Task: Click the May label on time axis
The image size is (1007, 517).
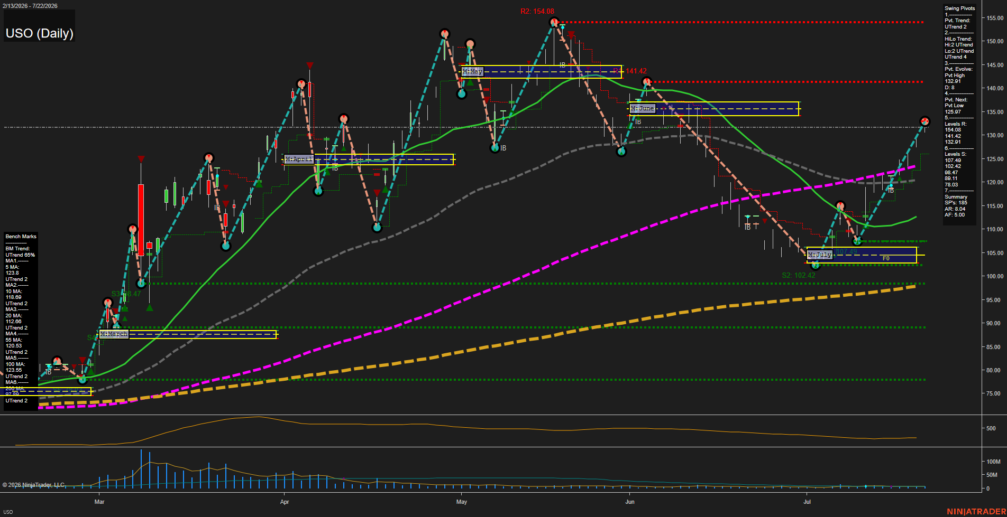Action: [462, 502]
